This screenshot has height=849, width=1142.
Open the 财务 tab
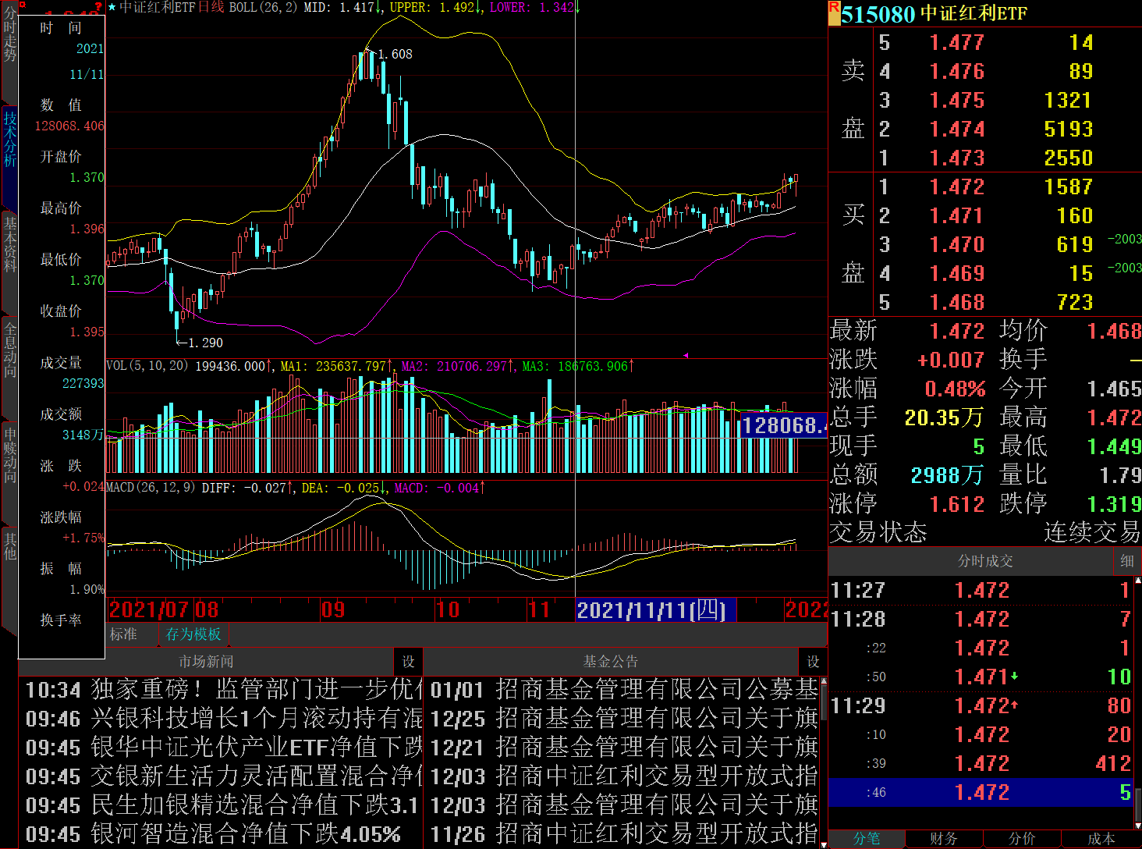[944, 839]
